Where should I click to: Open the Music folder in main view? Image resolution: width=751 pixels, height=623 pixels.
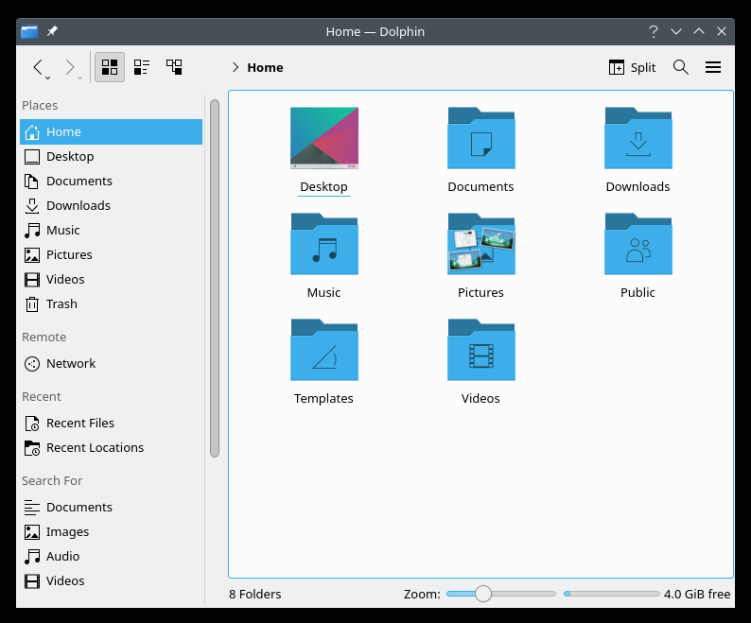point(323,245)
